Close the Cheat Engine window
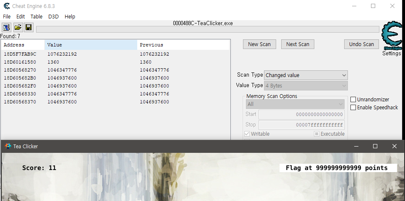The width and height of the screenshot is (405, 201). (392, 6)
